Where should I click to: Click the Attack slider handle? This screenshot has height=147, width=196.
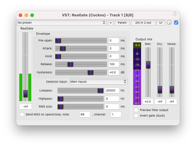pyautogui.click(x=63, y=49)
